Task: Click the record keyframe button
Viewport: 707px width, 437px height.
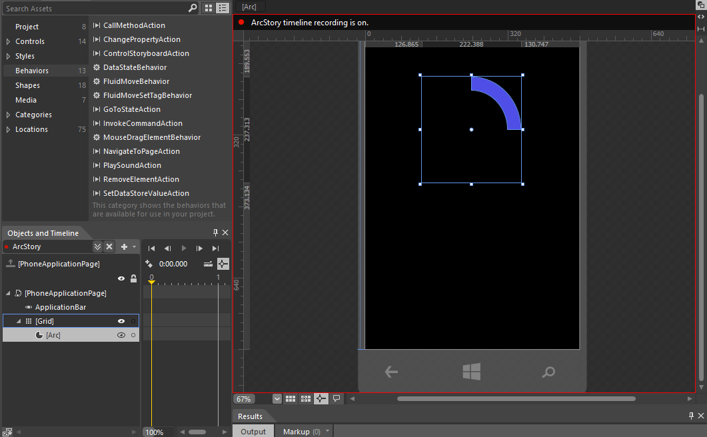Action: pyautogui.click(x=149, y=264)
